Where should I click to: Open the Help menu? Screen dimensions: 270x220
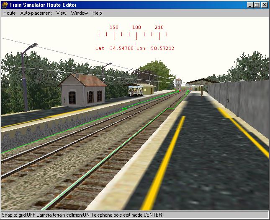[x=97, y=13]
